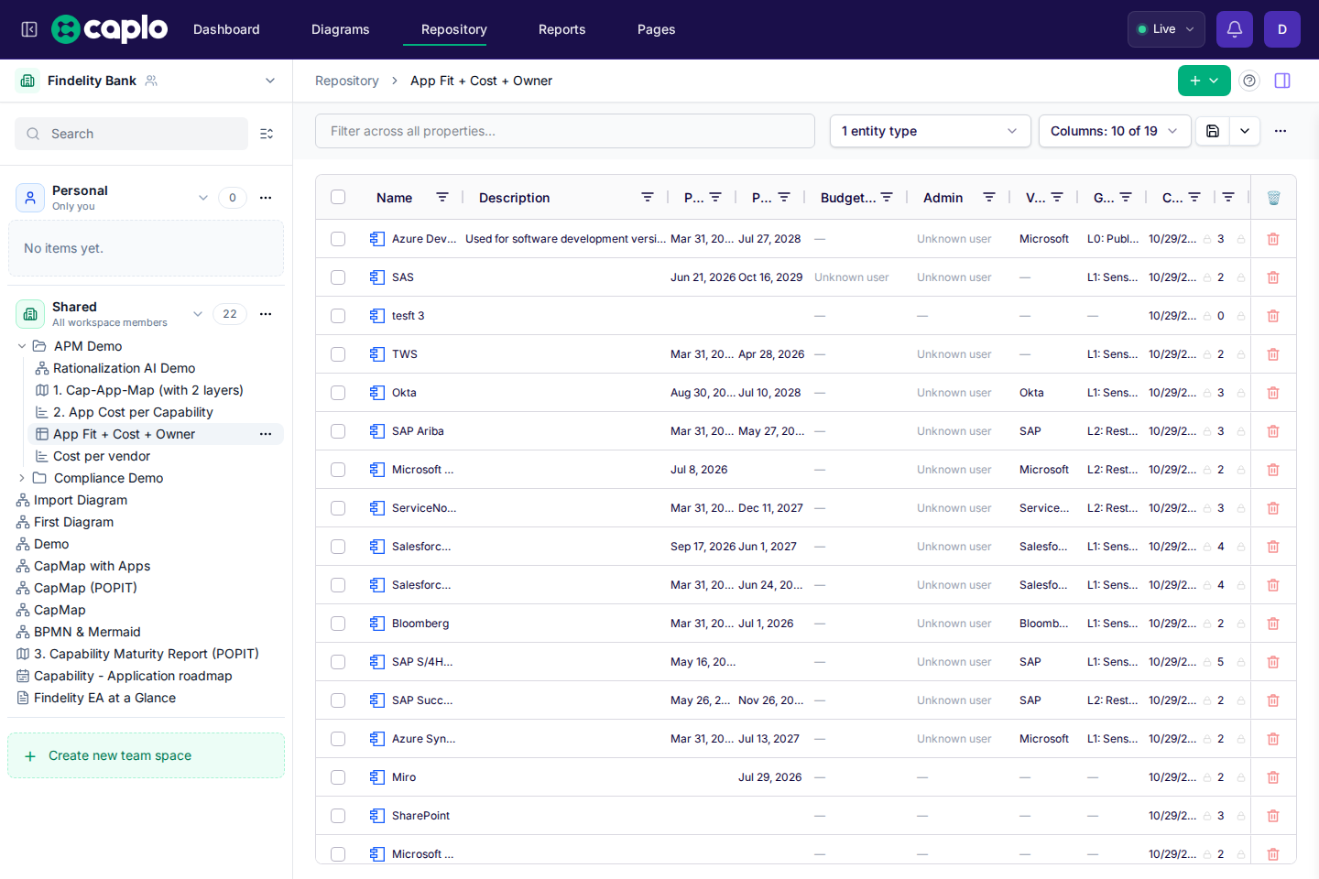Open the Pages tab
Image resolution: width=1319 pixels, height=879 pixels.
coord(657,29)
